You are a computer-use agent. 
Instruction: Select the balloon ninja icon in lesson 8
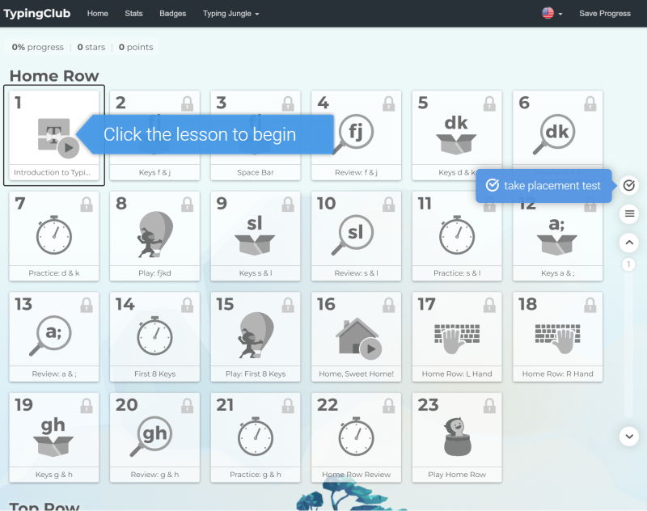pyautogui.click(x=154, y=234)
